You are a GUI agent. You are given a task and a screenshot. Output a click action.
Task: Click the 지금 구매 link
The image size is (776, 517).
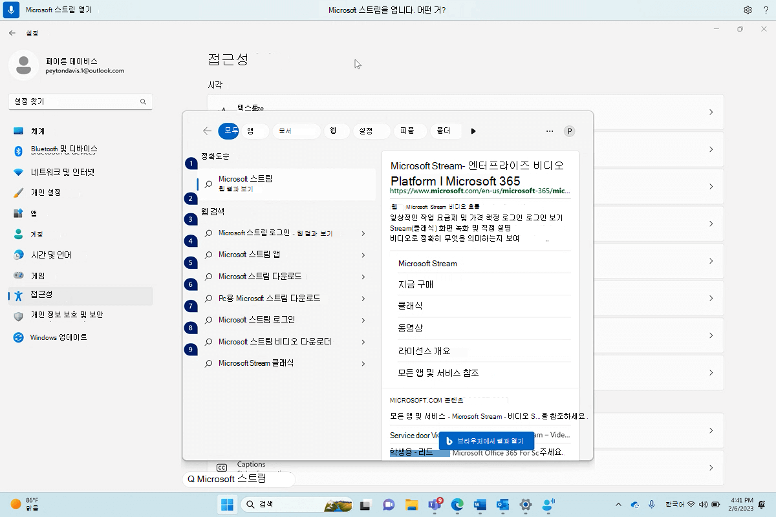[416, 284]
